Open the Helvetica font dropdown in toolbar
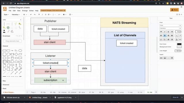Screen dimensions: 184x103 pos(16,15)
